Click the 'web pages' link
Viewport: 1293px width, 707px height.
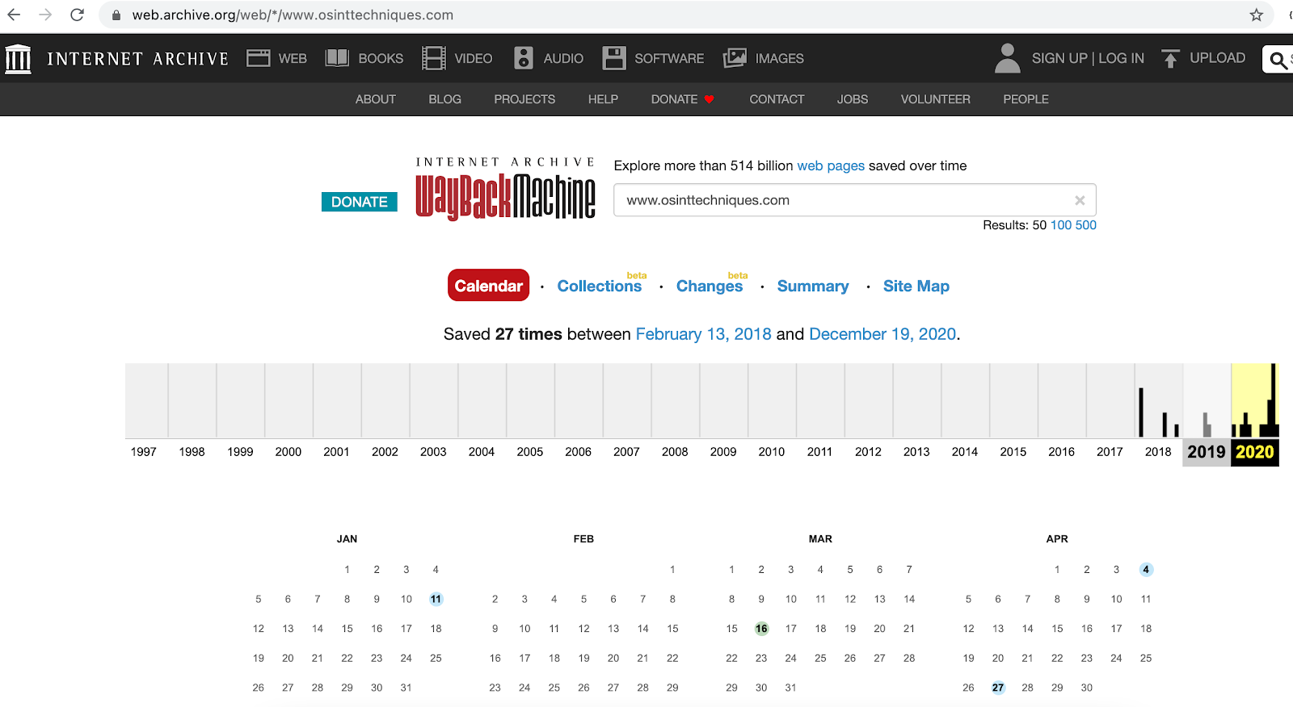[x=831, y=165]
